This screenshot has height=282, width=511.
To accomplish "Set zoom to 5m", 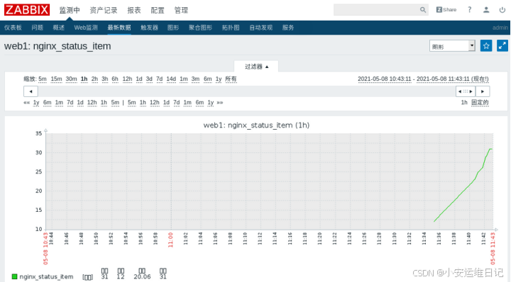I will point(43,79).
